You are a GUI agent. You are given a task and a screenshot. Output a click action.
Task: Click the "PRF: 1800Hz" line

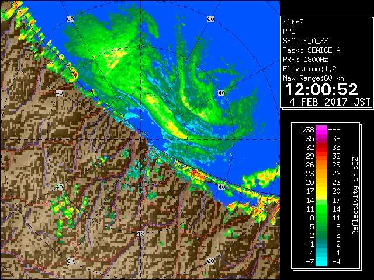coord(305,60)
